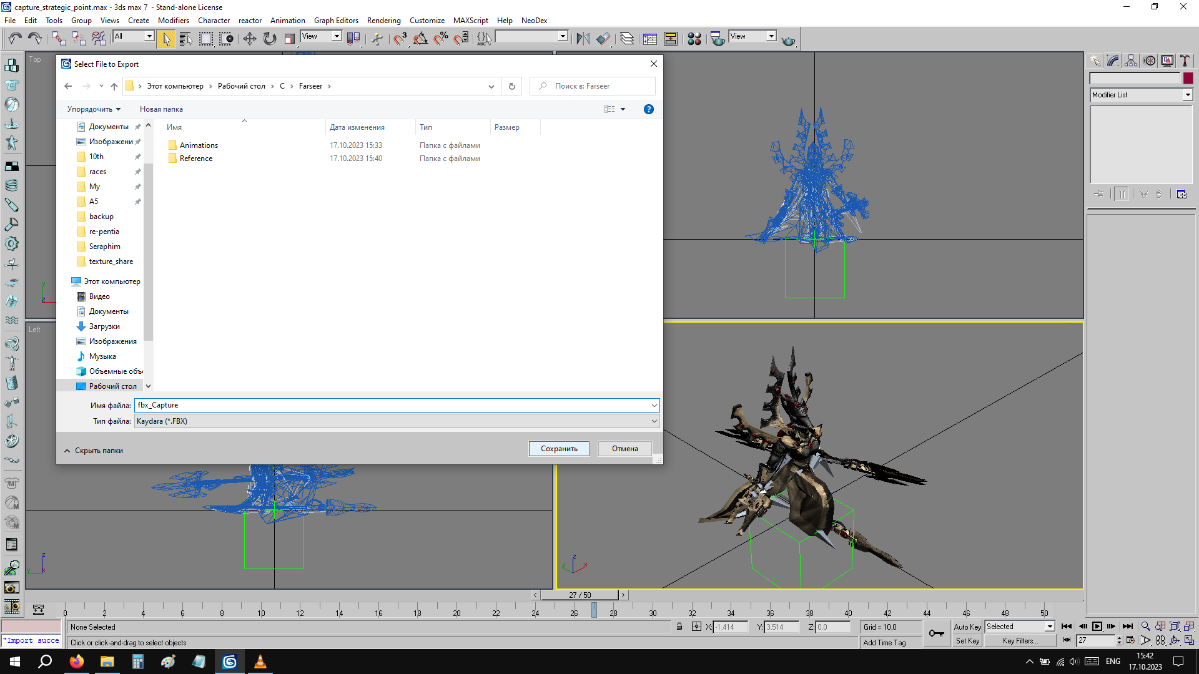This screenshot has width=1199, height=674.
Task: Open the Упорядочить dropdown menu
Action: point(94,109)
